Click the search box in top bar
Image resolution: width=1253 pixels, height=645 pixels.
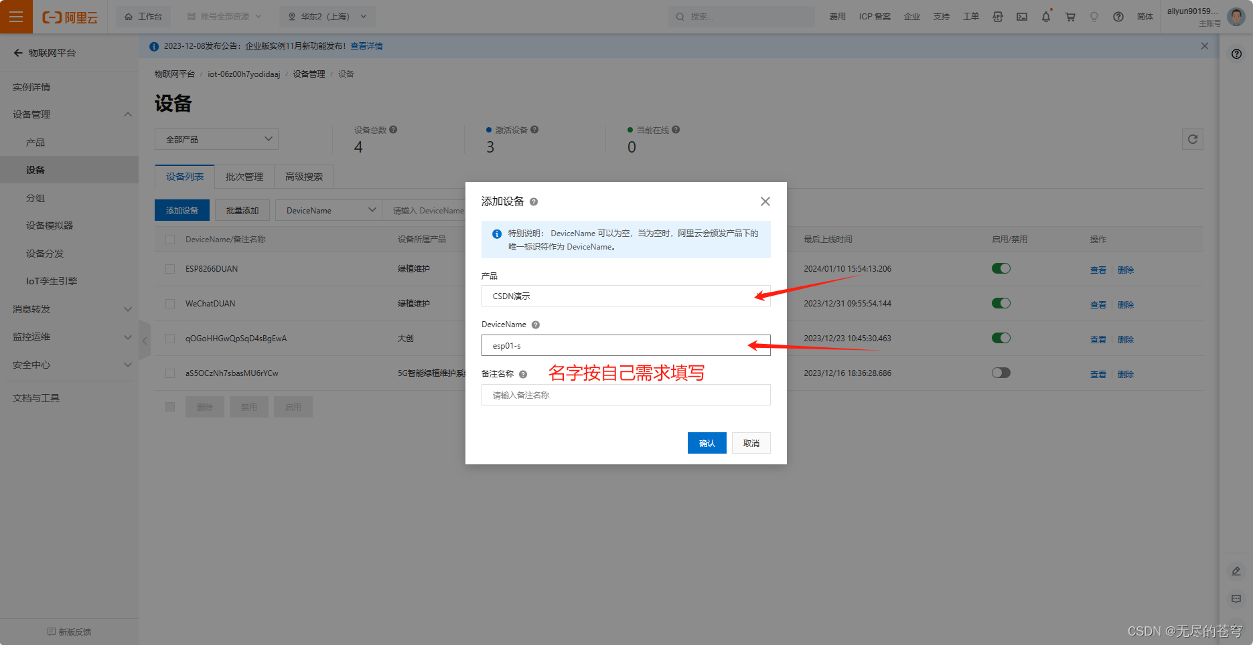pyautogui.click(x=741, y=17)
